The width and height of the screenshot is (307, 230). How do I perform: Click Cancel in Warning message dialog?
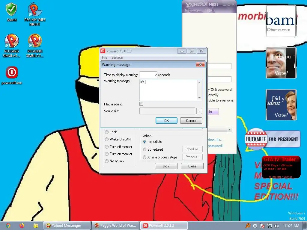(x=191, y=120)
